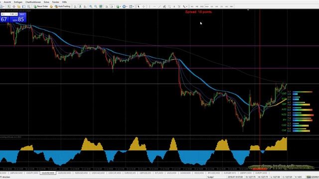Select the trendline drawing tool

point(159,6)
